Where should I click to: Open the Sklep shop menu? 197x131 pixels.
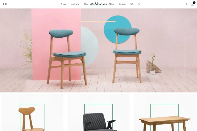(x=111, y=4)
